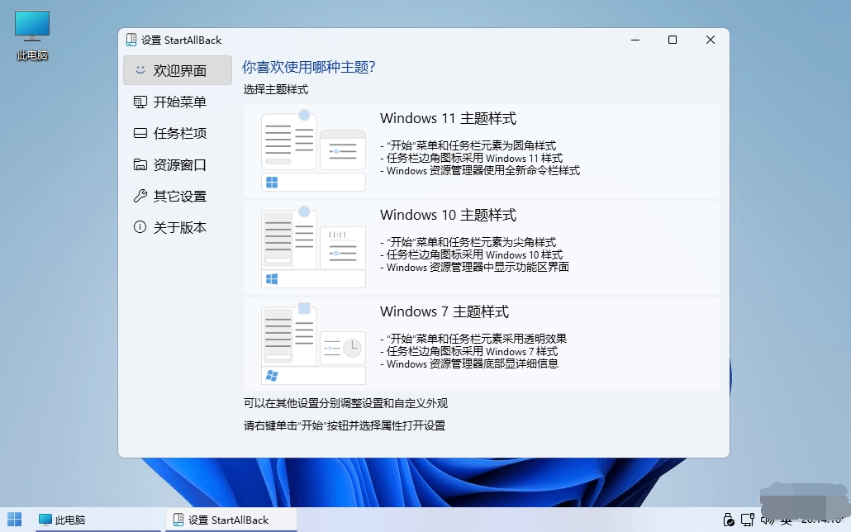The image size is (851, 532).
Task: Open the Start menu from the taskbar
Action: [x=15, y=520]
